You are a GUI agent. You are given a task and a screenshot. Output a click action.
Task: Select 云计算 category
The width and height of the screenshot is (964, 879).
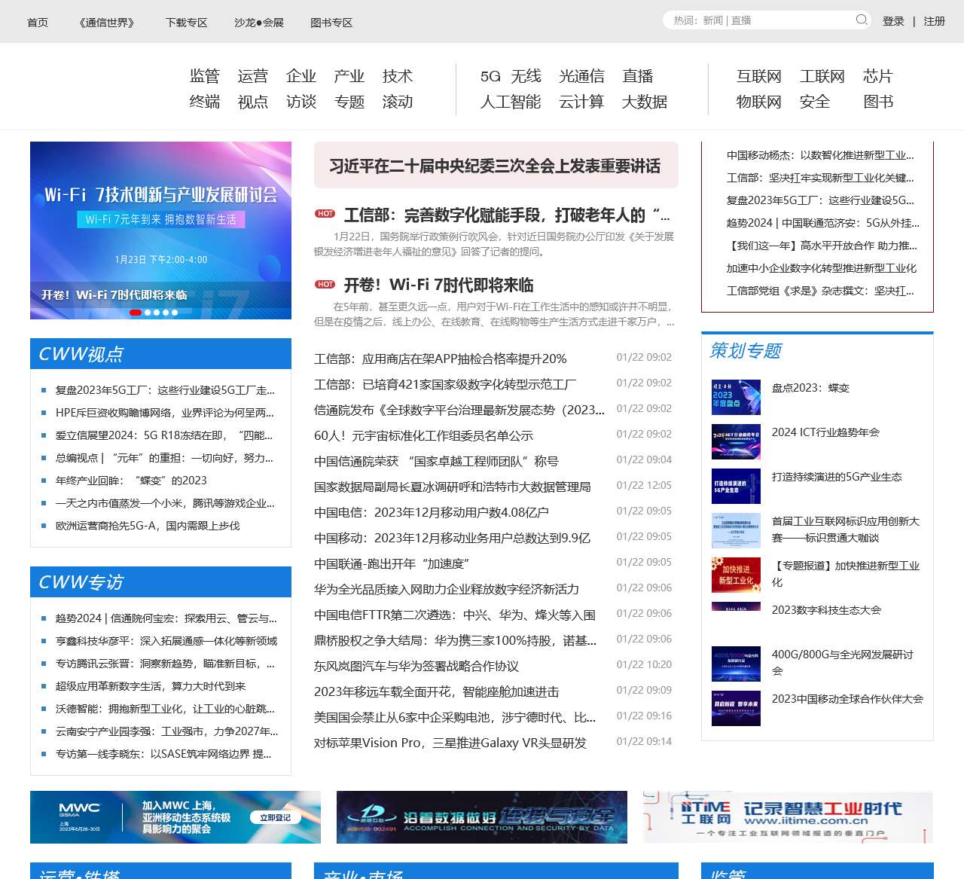tap(581, 102)
